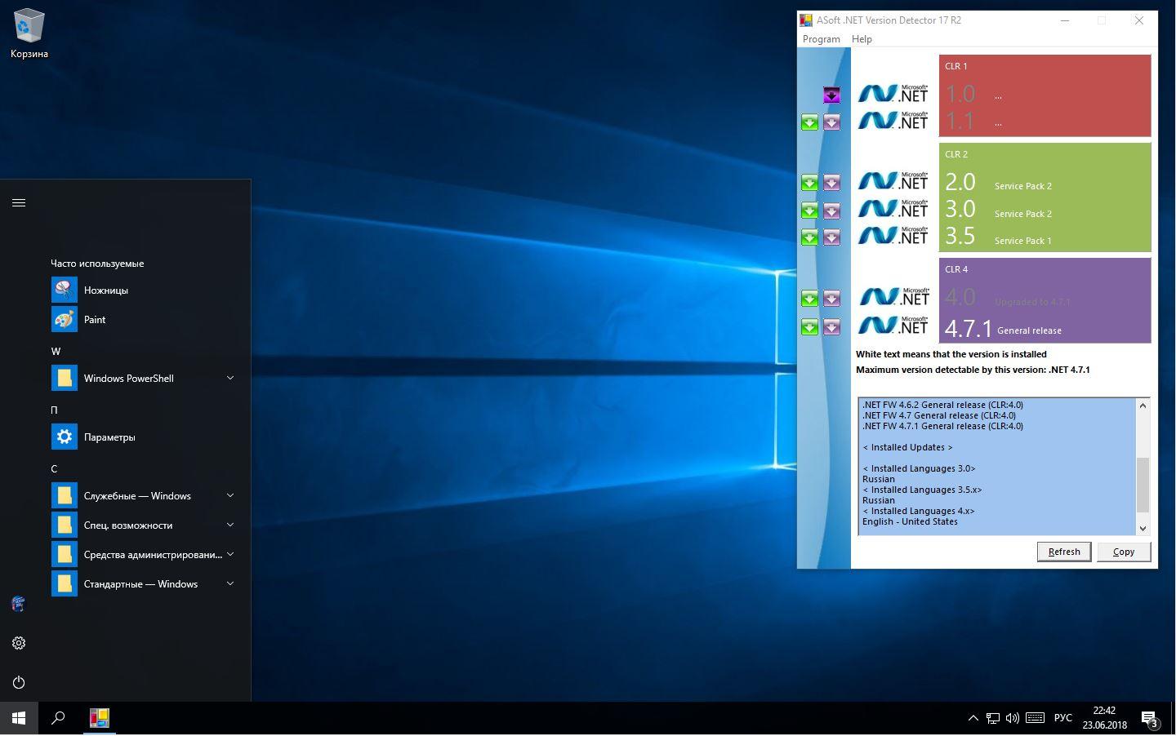
Task: Click the green download arrow for .NET 4.0
Action: pyautogui.click(x=809, y=299)
